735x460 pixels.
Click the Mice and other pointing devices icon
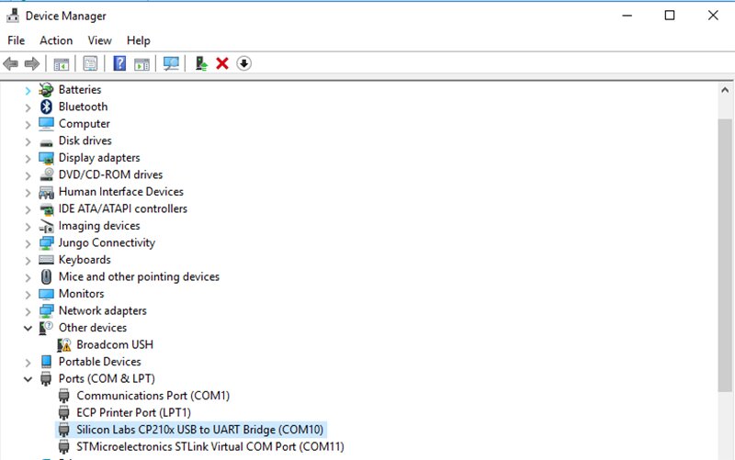coord(46,276)
